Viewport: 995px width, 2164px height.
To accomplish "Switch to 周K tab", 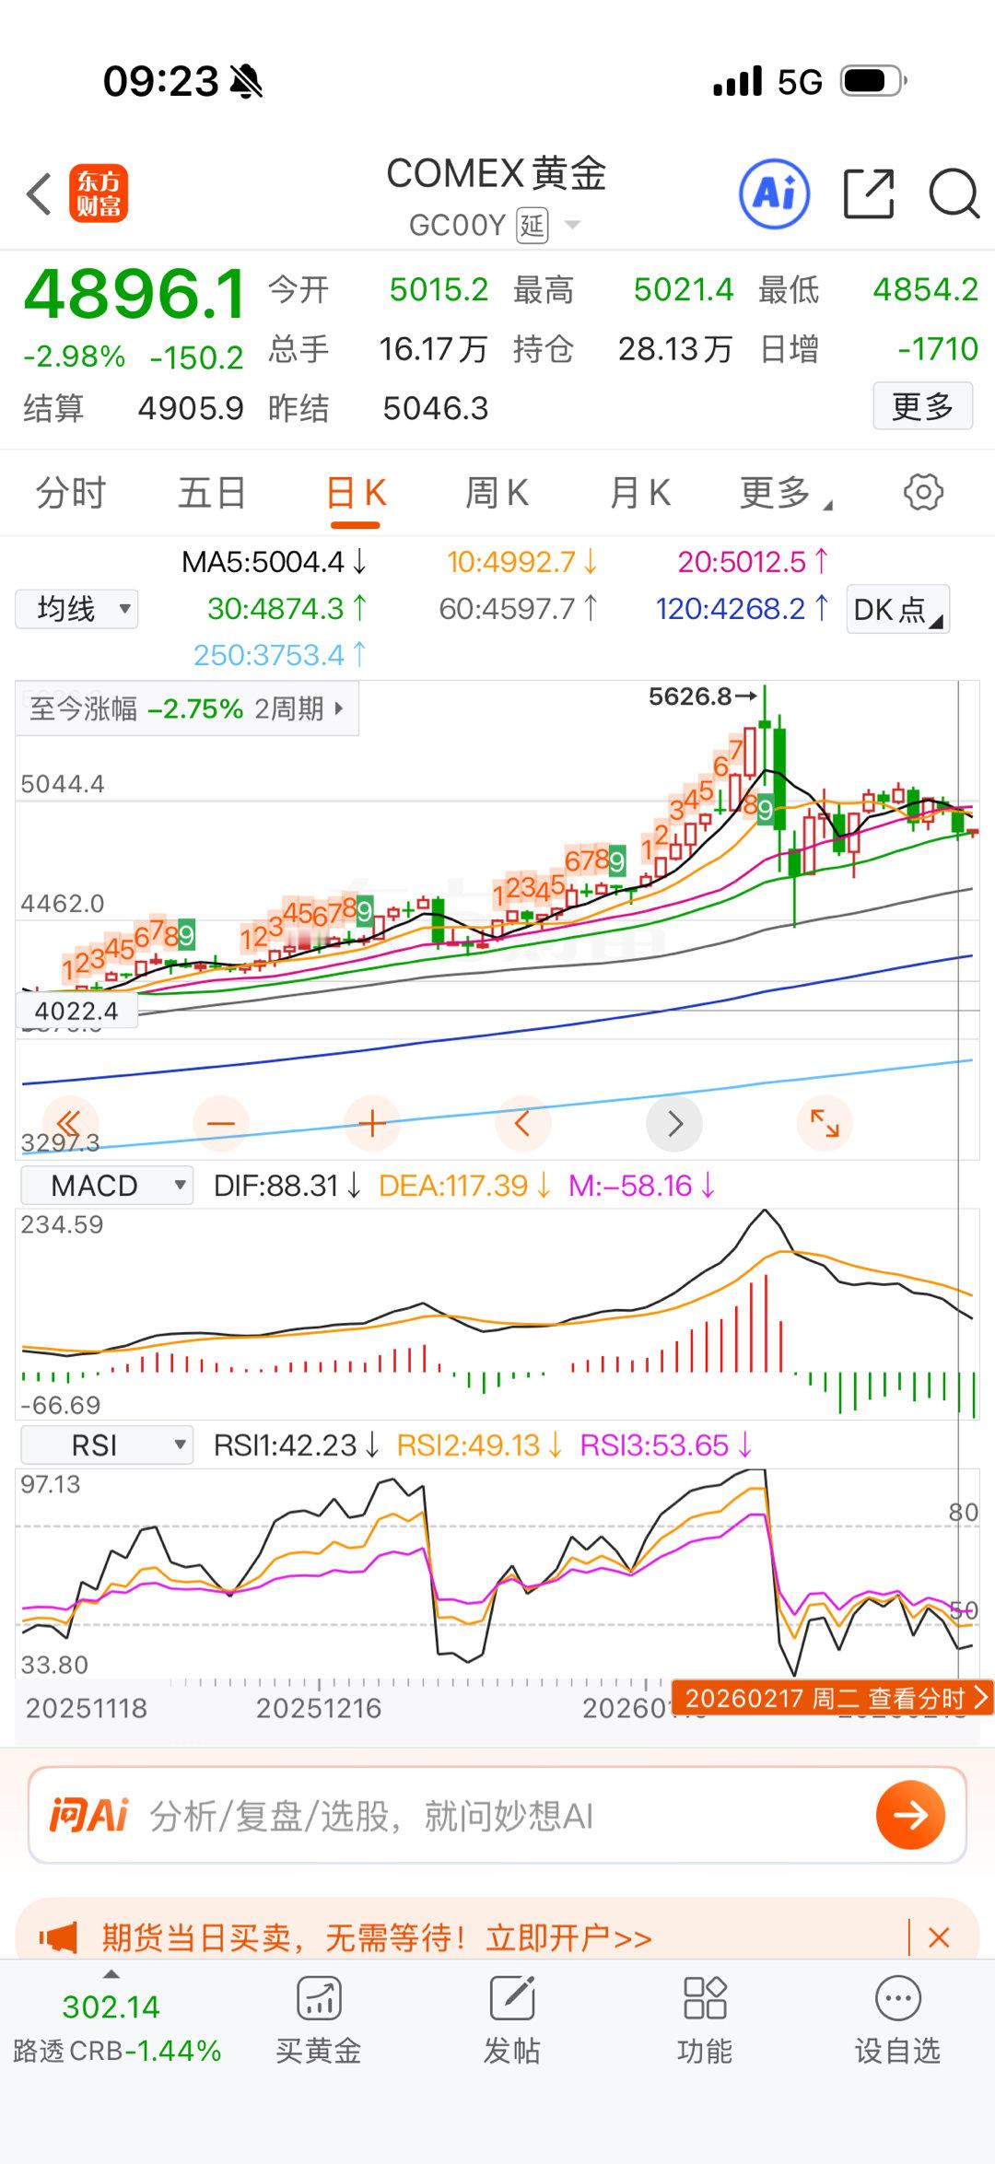I will (497, 493).
